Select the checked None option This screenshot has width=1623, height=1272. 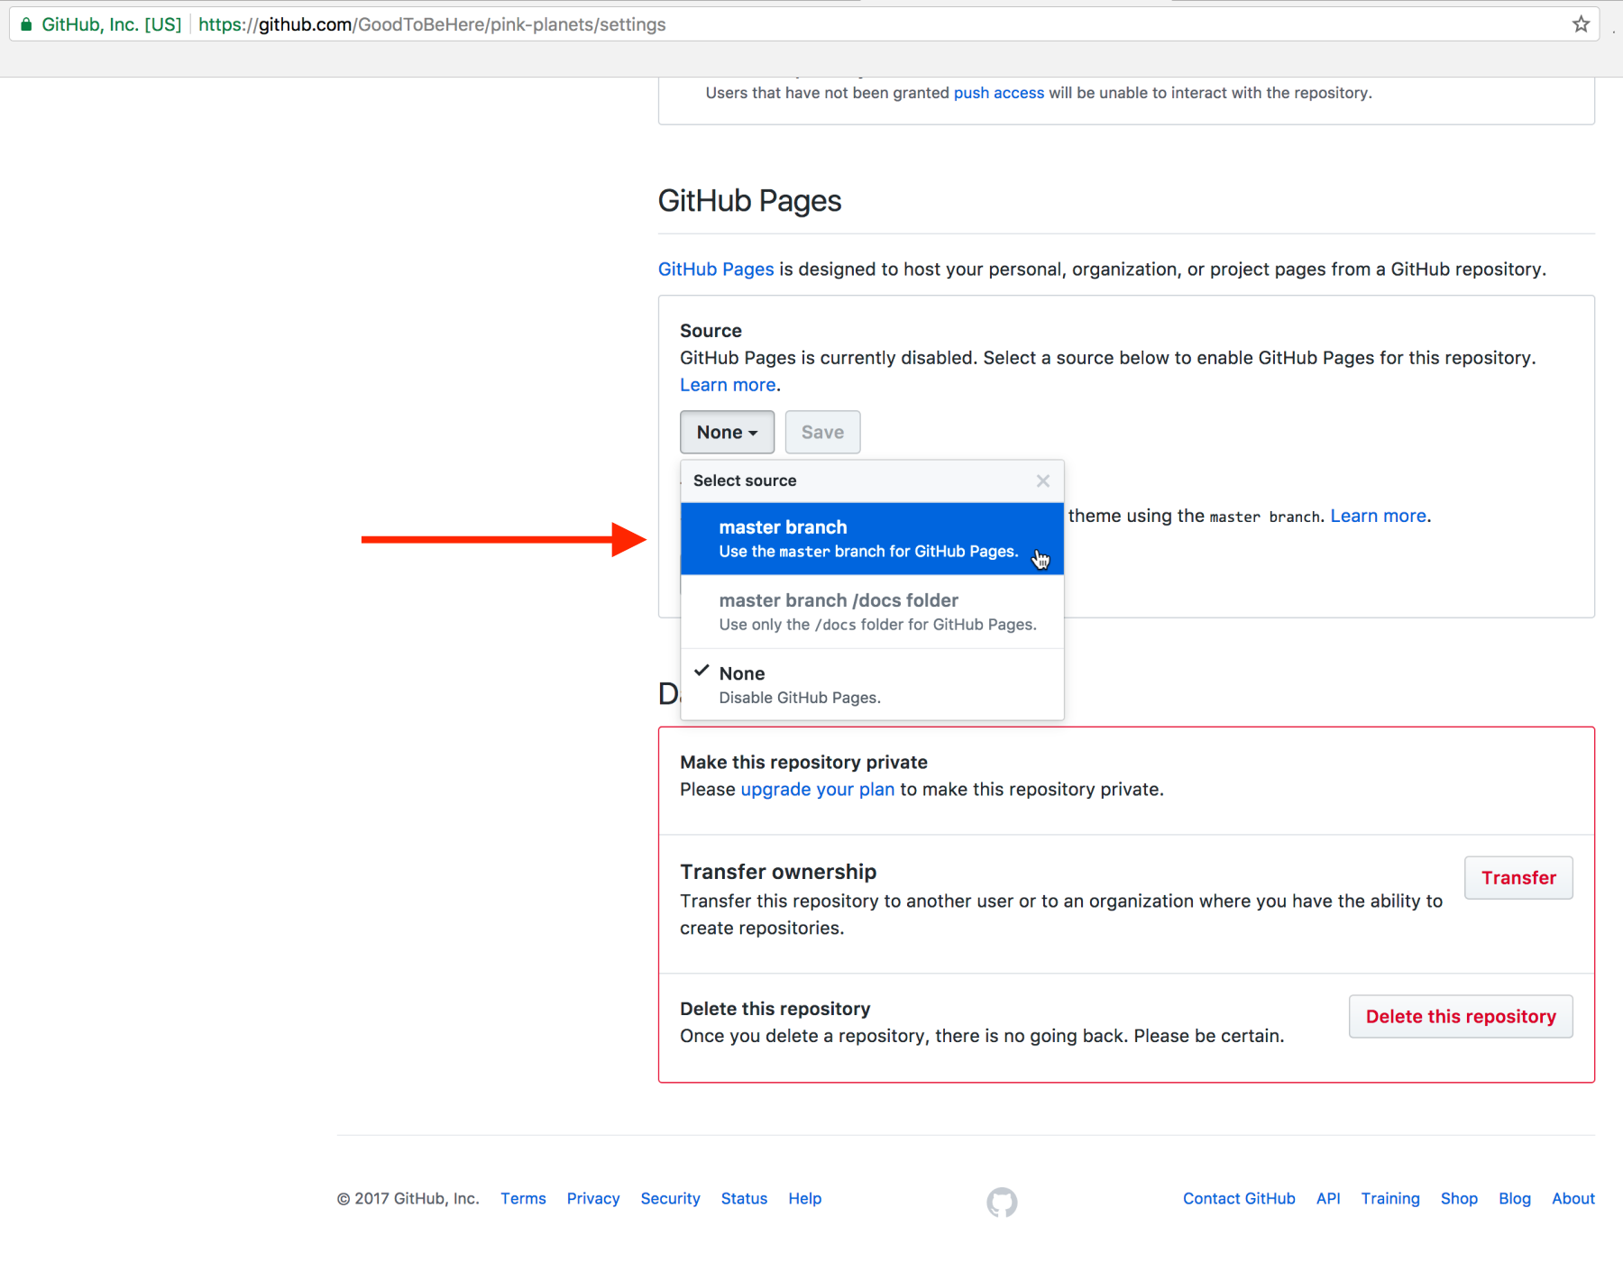[871, 684]
